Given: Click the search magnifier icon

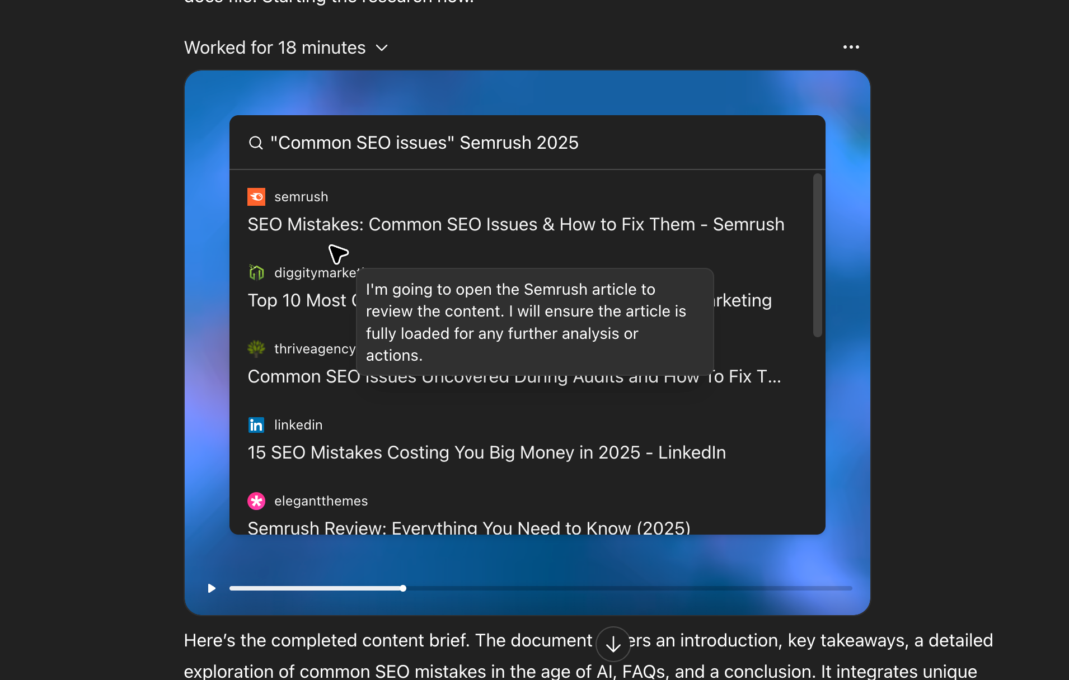Looking at the screenshot, I should coord(256,143).
